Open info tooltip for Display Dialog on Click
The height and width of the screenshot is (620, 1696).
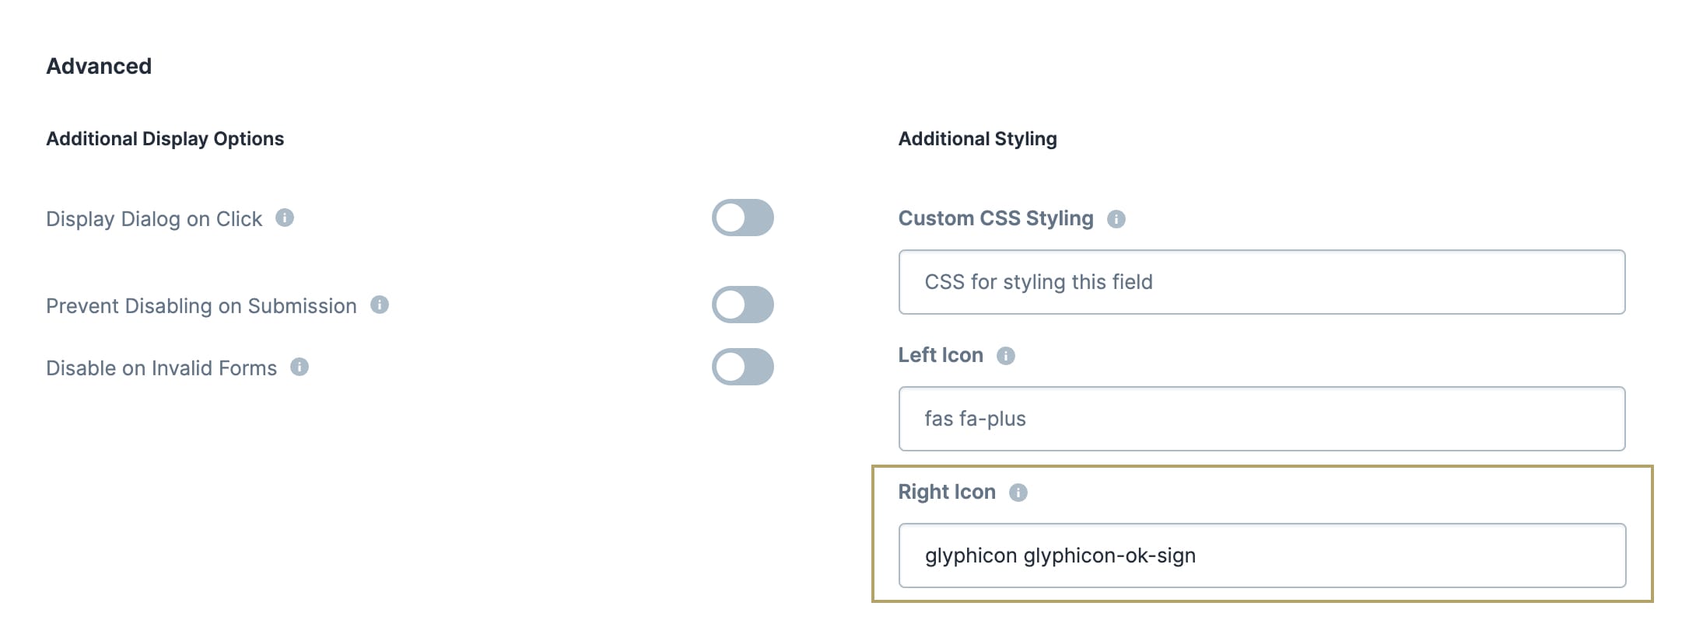click(x=285, y=218)
